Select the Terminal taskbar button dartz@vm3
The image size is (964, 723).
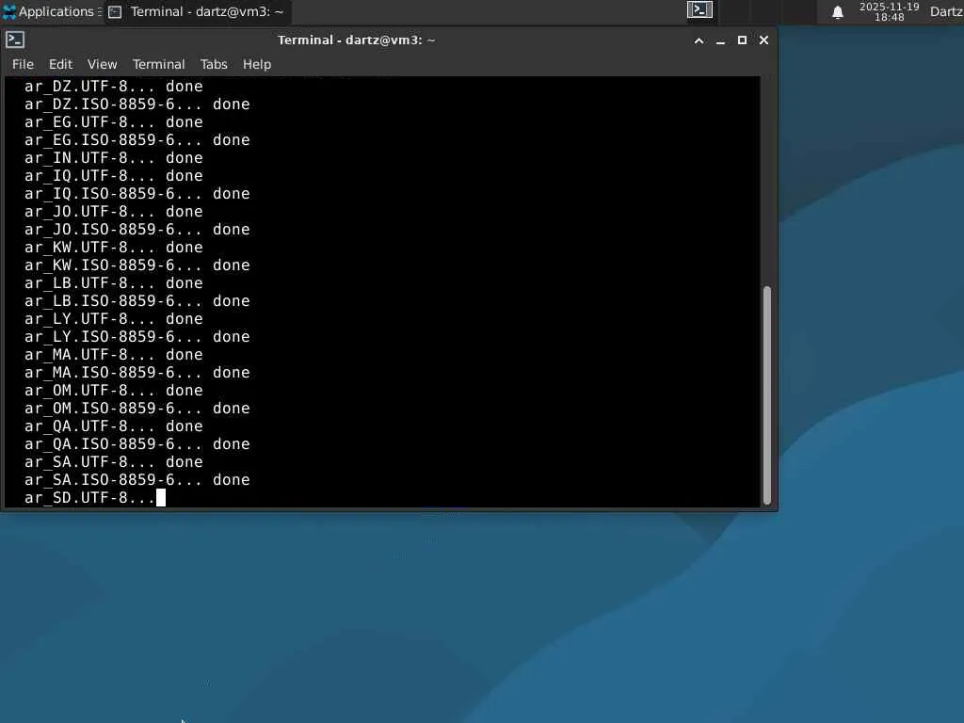tap(197, 11)
